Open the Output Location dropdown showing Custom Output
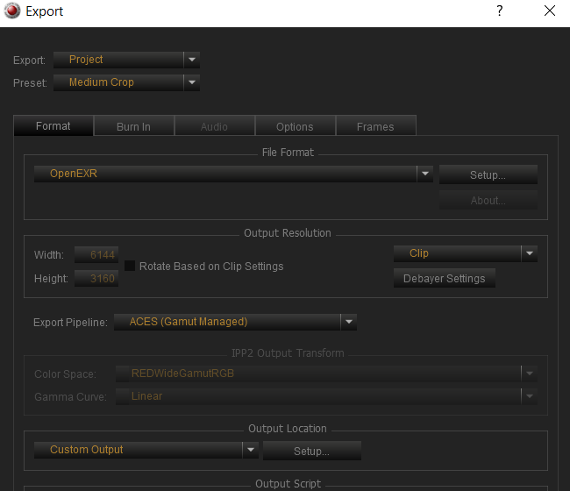This screenshot has width=570, height=491. [146, 450]
